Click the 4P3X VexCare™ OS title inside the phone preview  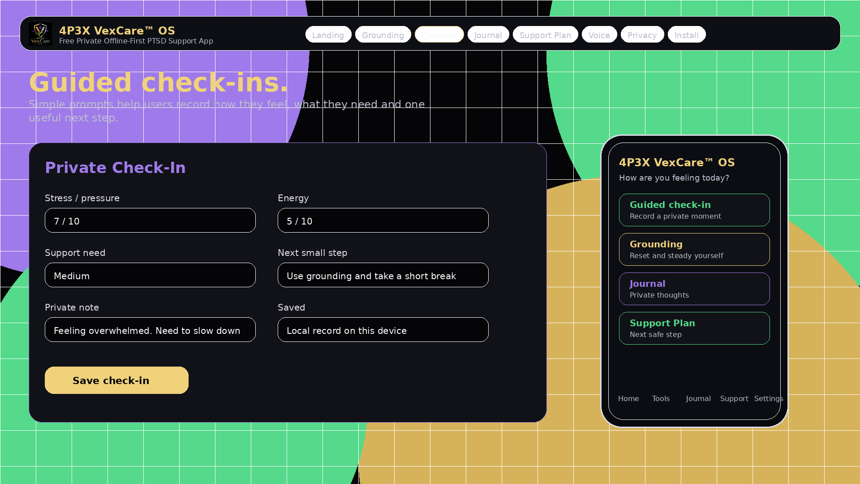[677, 162]
